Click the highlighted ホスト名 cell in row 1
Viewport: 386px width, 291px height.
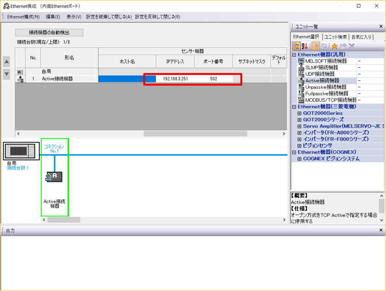coord(127,79)
